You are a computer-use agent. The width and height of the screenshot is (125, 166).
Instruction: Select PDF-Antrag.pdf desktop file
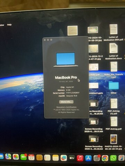click(114, 121)
